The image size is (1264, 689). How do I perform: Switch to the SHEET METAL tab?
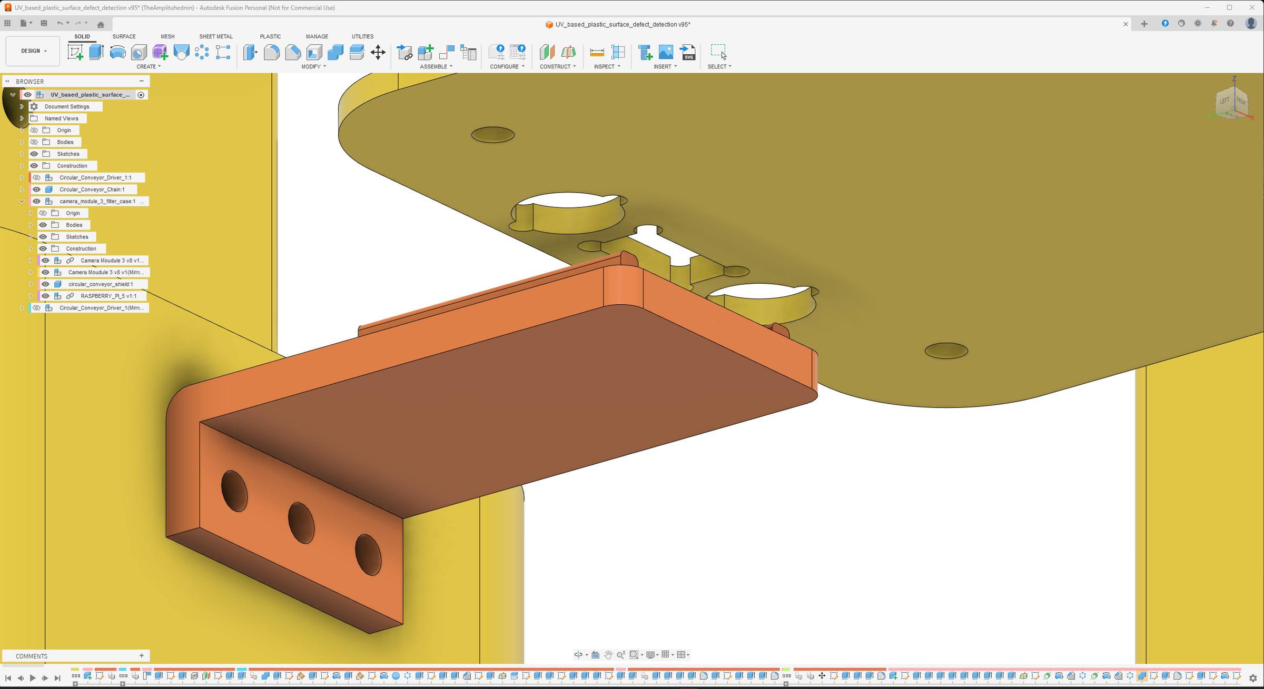point(216,36)
